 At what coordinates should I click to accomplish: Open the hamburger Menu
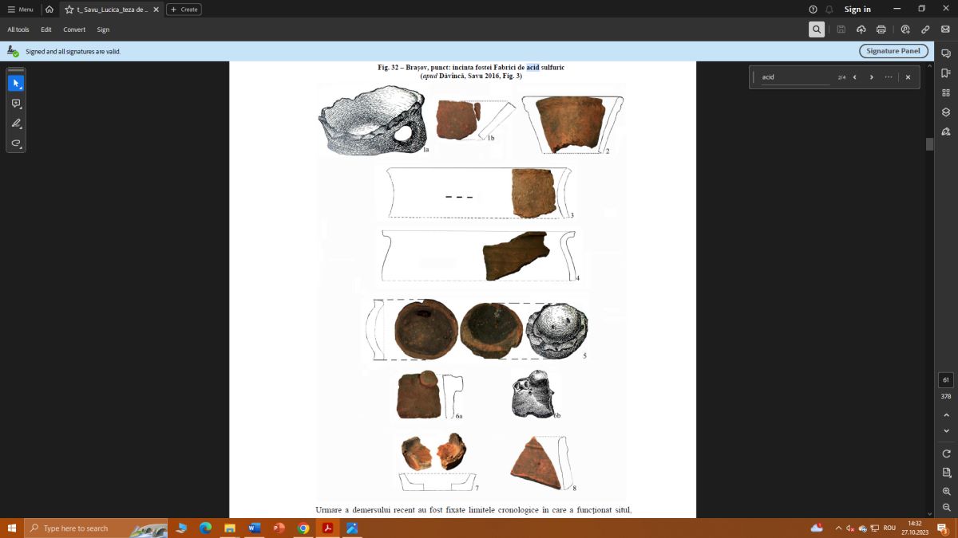coord(20,10)
